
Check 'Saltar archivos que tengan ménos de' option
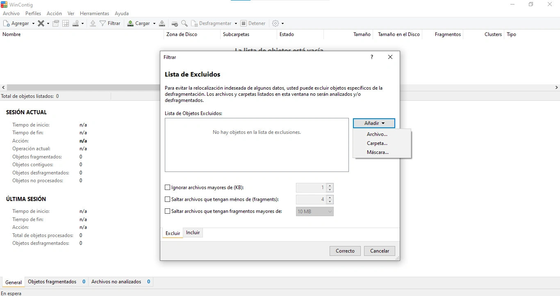[167, 199]
